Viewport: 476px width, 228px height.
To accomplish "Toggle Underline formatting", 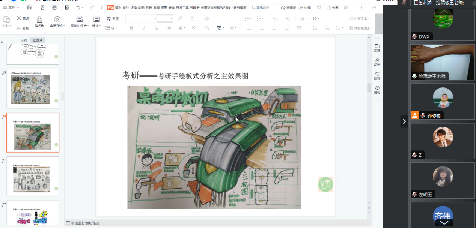I will (x=157, y=28).
